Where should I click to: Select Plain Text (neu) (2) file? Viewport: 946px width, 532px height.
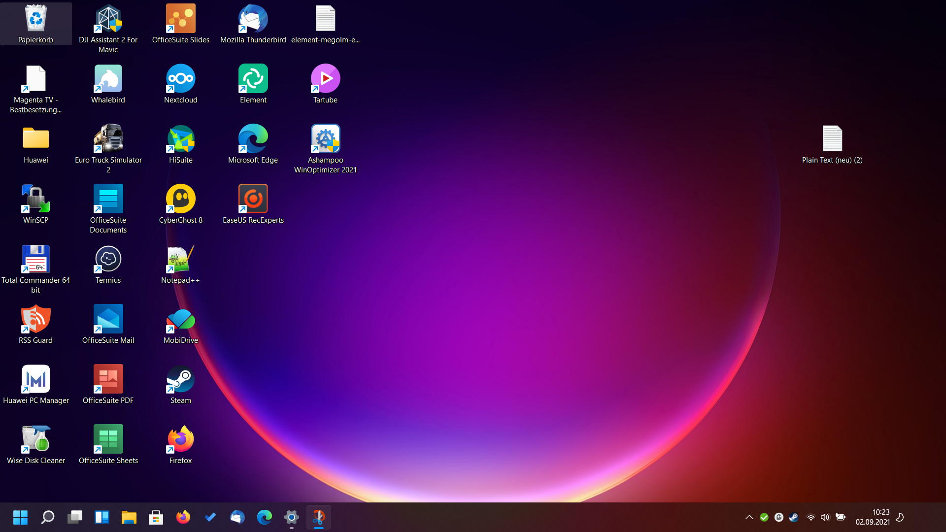[x=832, y=144]
